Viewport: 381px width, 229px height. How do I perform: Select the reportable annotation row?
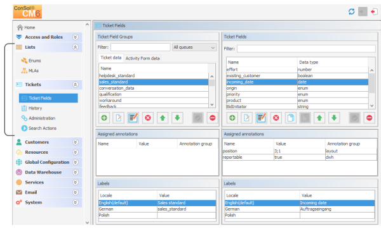(x=300, y=158)
